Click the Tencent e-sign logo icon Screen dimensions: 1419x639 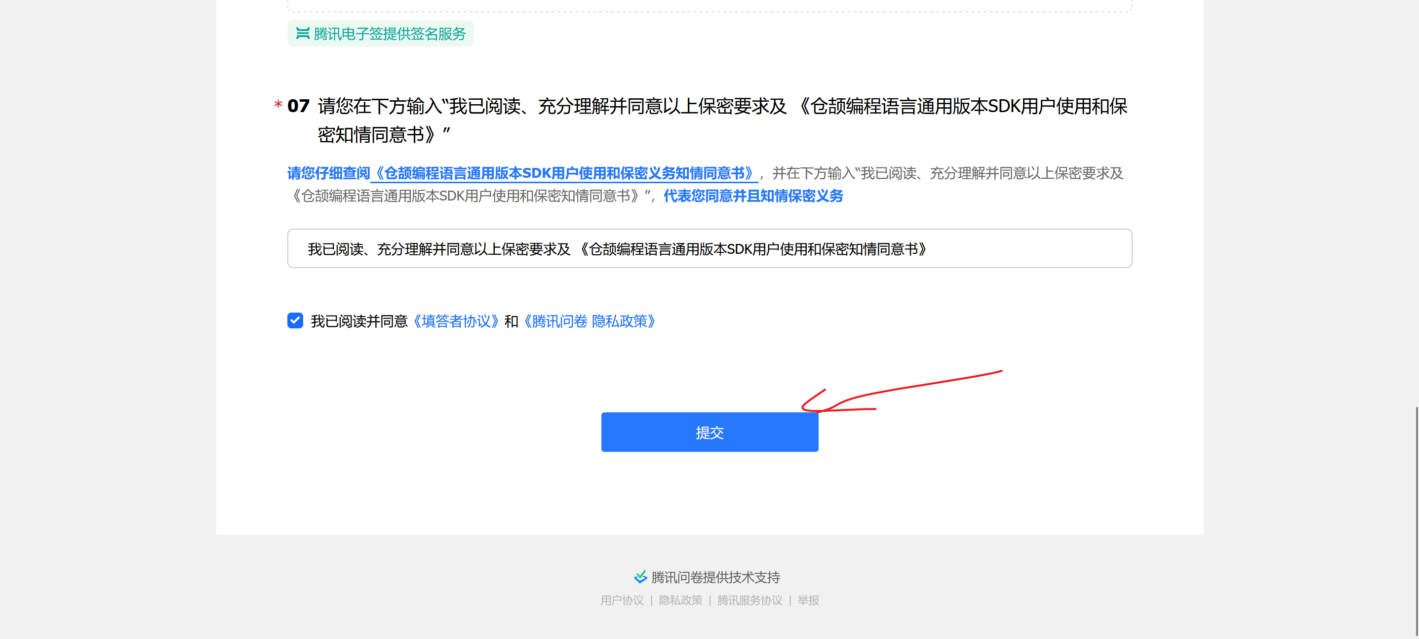pyautogui.click(x=303, y=34)
